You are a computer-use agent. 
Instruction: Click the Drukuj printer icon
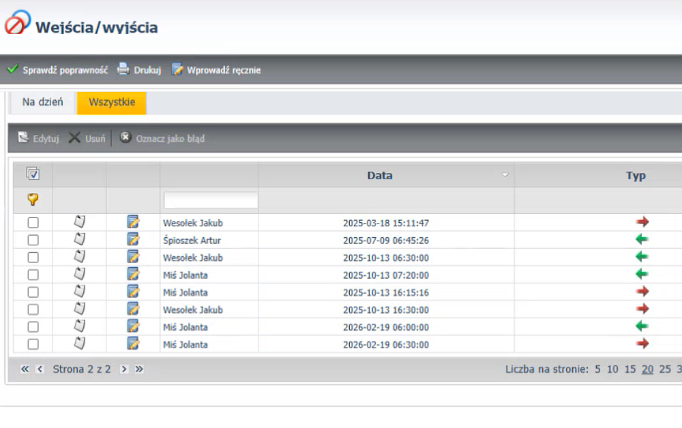[123, 70]
